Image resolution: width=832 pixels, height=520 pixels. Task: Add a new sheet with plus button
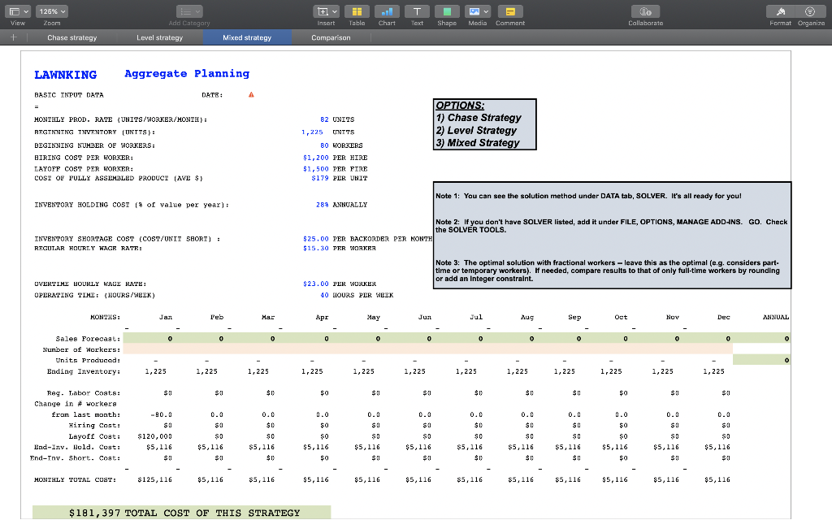click(12, 37)
